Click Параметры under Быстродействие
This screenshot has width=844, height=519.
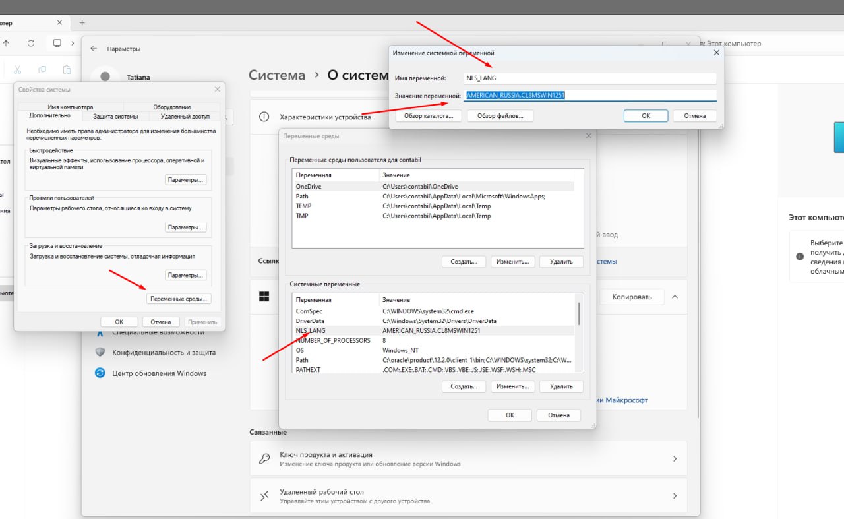pos(187,179)
